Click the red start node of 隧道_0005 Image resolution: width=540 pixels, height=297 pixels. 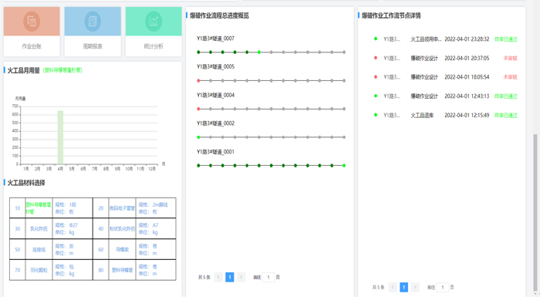[x=198, y=81]
